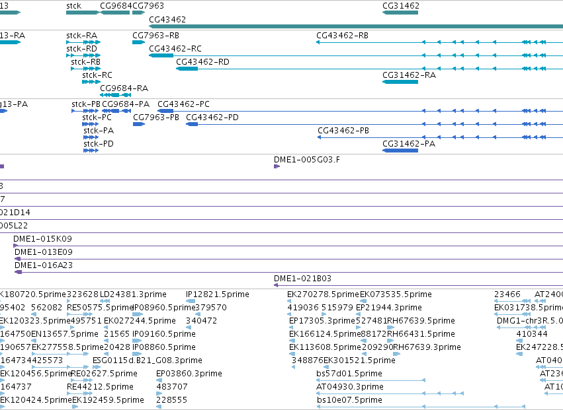Click EST RH67639.5prime
The height and width of the screenshot is (410, 563).
[x=421, y=321]
